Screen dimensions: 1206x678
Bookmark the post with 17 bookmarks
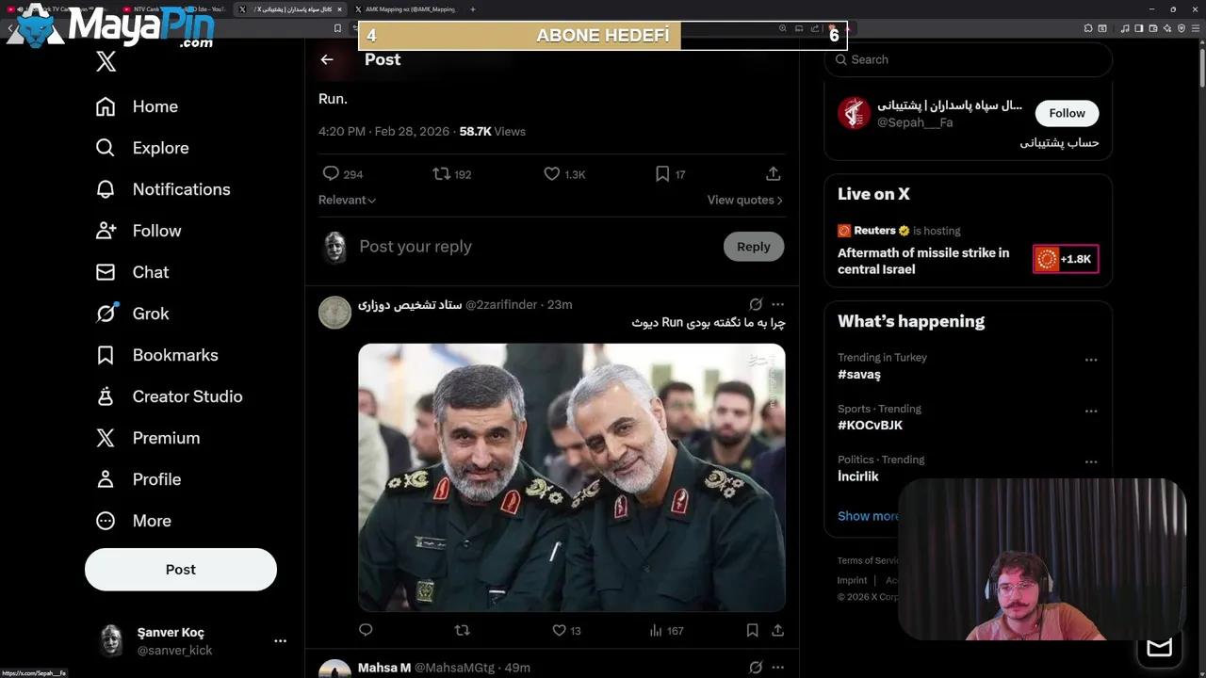[x=662, y=173]
